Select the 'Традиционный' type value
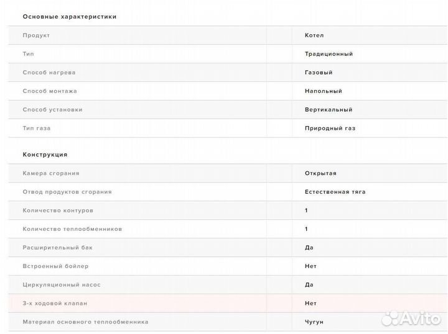 329,54
